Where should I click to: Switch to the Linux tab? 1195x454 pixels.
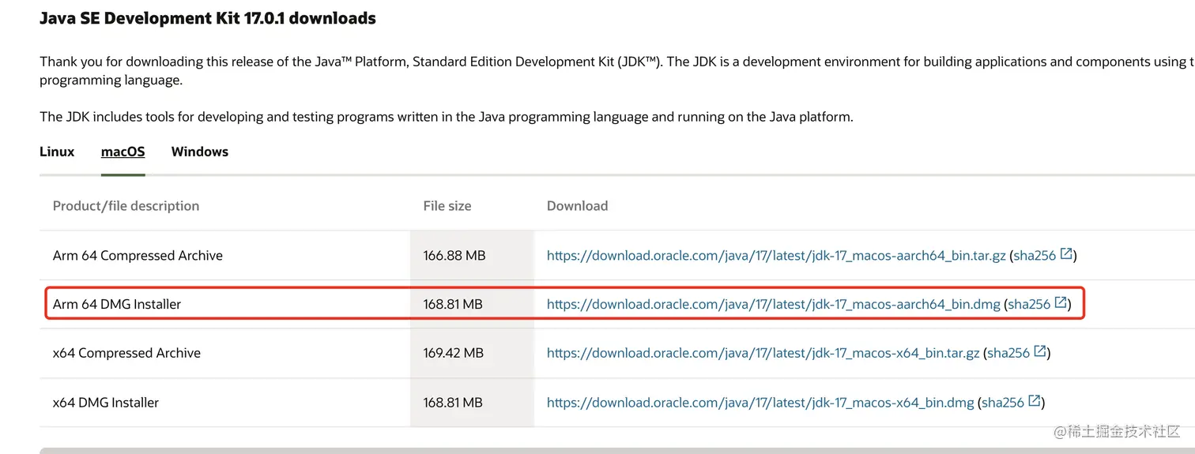coord(57,152)
